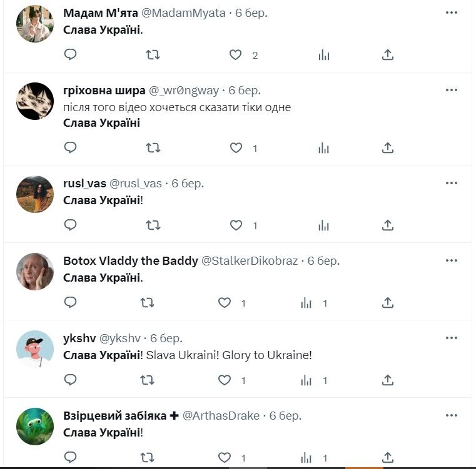
Task: Expand the three-dot menu on Взірцевий забіяка's tweet
Action: point(452,415)
